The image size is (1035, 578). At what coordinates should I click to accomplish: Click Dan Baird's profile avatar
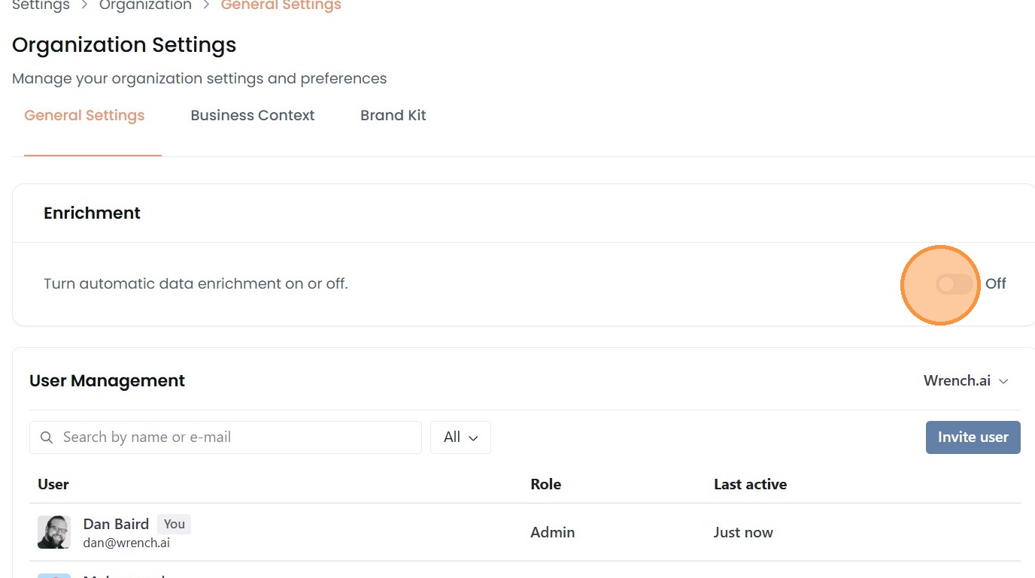point(54,532)
